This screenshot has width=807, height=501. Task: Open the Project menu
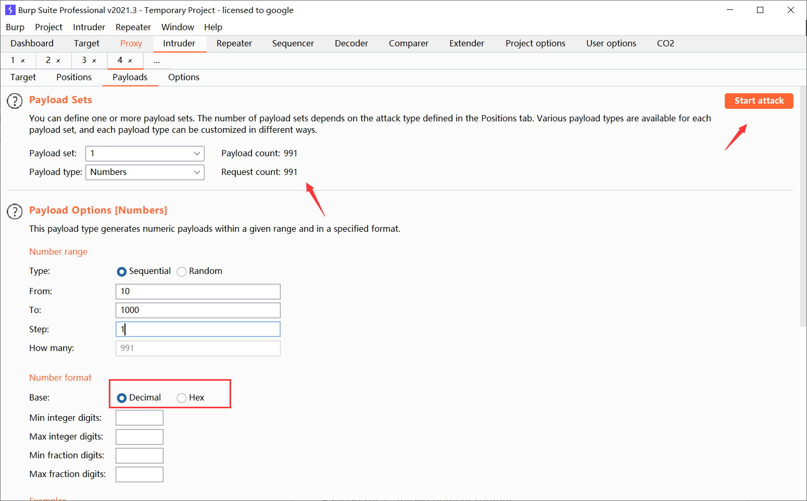click(x=48, y=27)
